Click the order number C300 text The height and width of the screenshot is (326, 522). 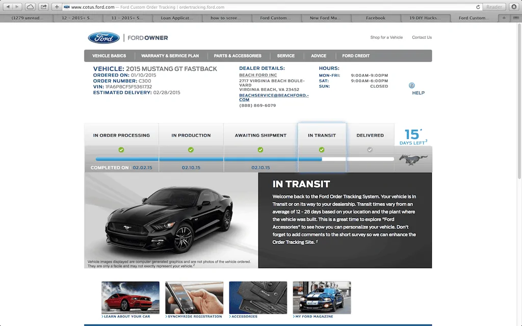point(145,81)
